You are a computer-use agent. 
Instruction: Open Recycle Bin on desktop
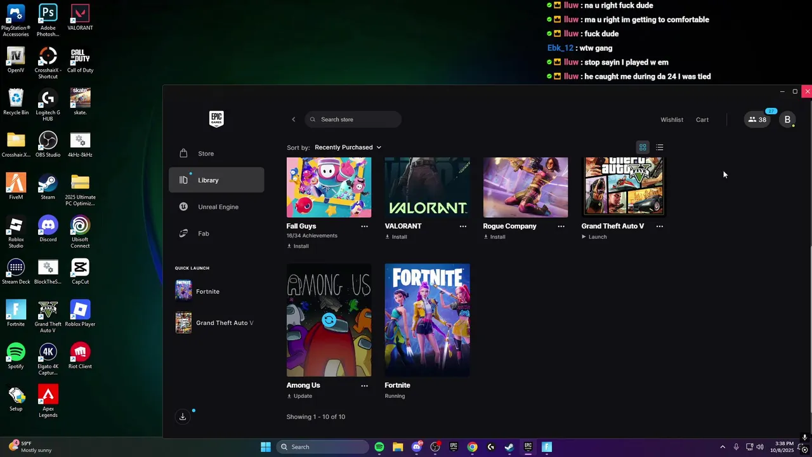[x=16, y=103]
